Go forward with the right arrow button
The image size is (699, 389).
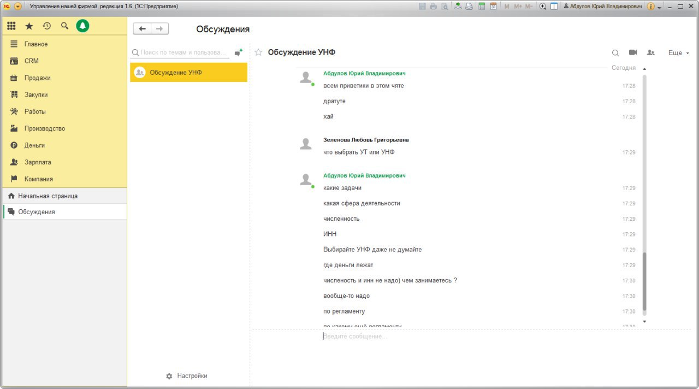pyautogui.click(x=159, y=29)
